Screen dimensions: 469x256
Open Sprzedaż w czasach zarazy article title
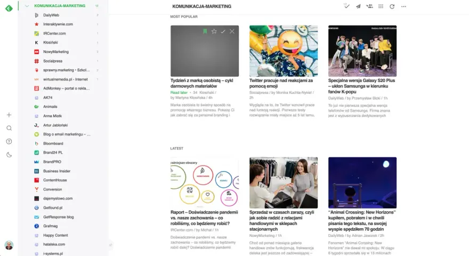(x=282, y=220)
